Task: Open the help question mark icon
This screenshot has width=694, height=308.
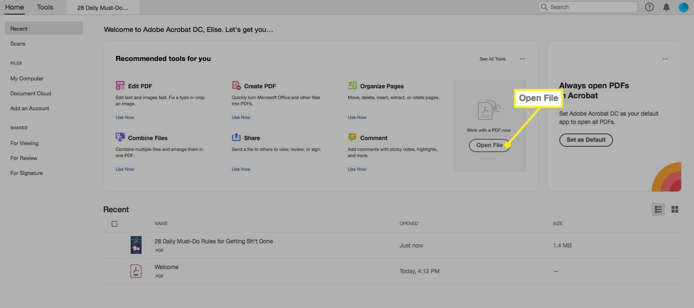Action: tap(649, 7)
